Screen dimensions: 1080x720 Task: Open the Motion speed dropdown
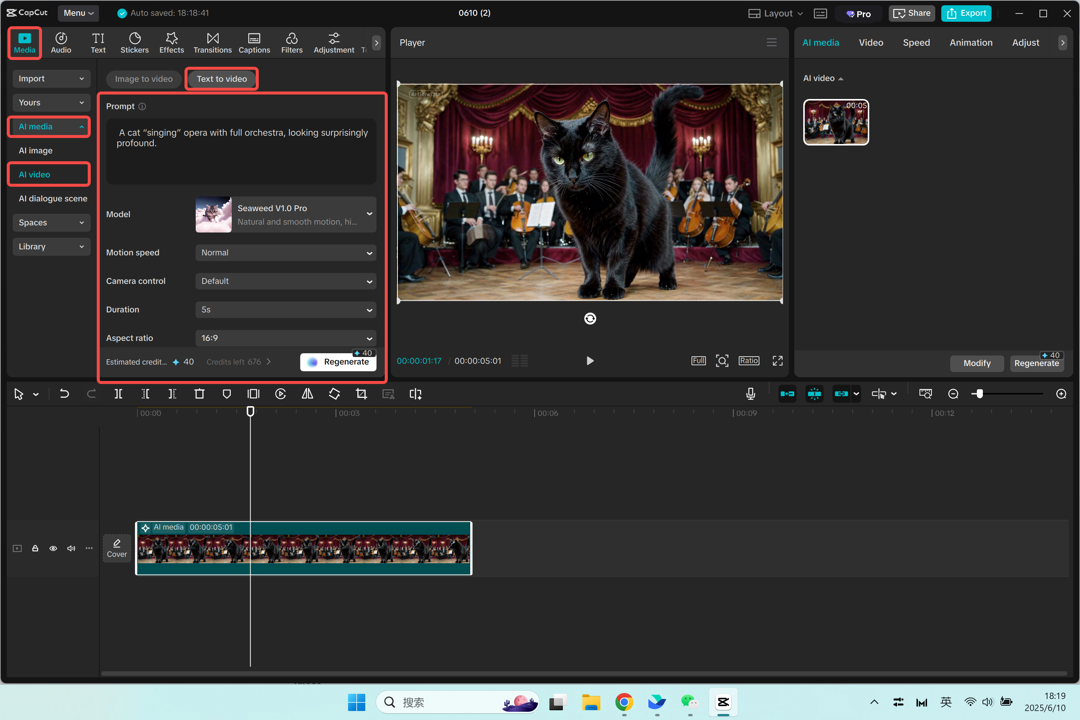coord(285,252)
